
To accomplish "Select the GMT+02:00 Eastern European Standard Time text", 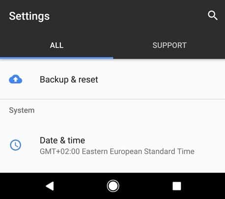I will tap(117, 151).
